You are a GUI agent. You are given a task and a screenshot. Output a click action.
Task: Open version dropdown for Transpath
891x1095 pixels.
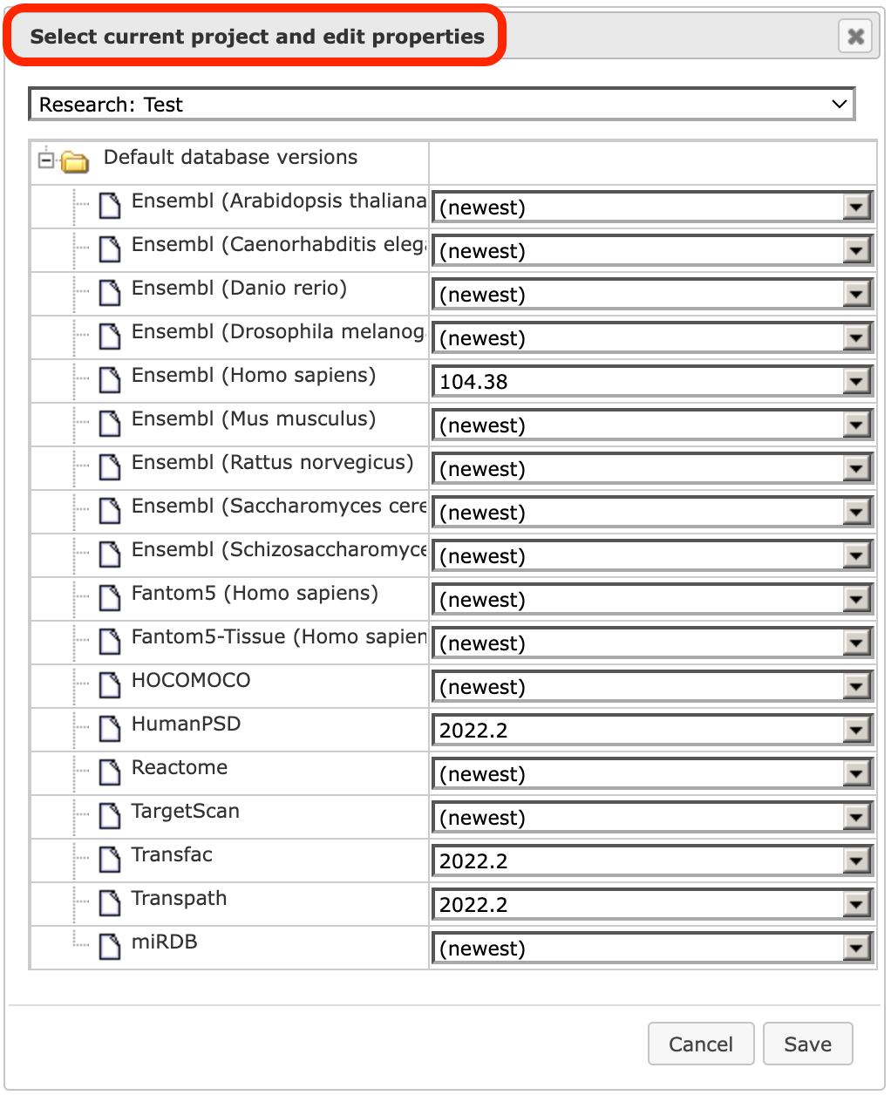click(x=653, y=904)
